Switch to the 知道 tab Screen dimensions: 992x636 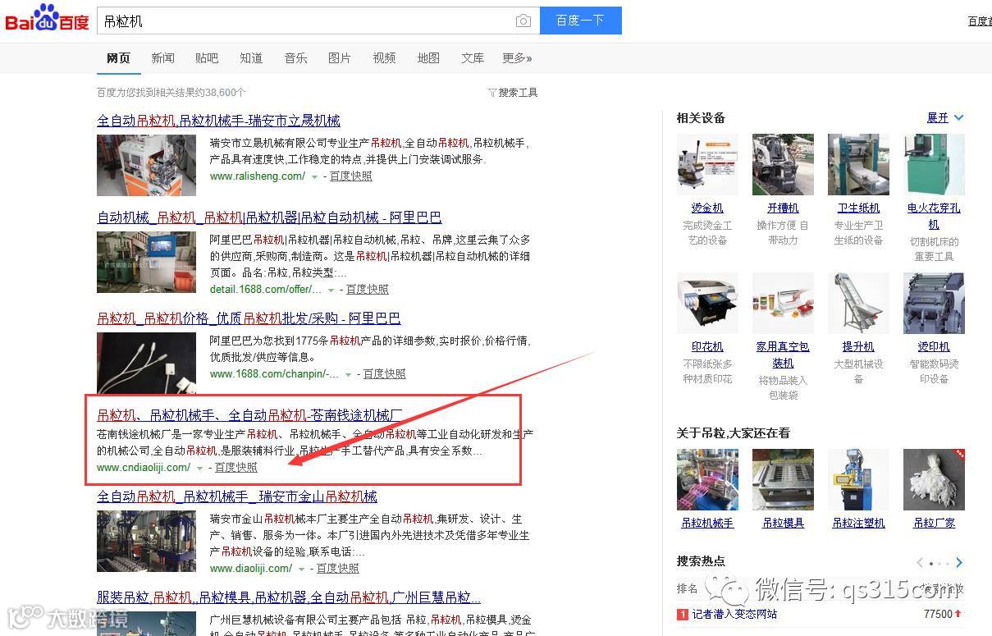click(251, 58)
